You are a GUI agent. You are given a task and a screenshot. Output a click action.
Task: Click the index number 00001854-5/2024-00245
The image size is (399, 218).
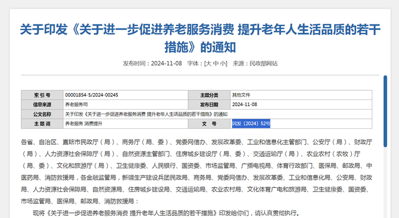pyautogui.click(x=92, y=95)
